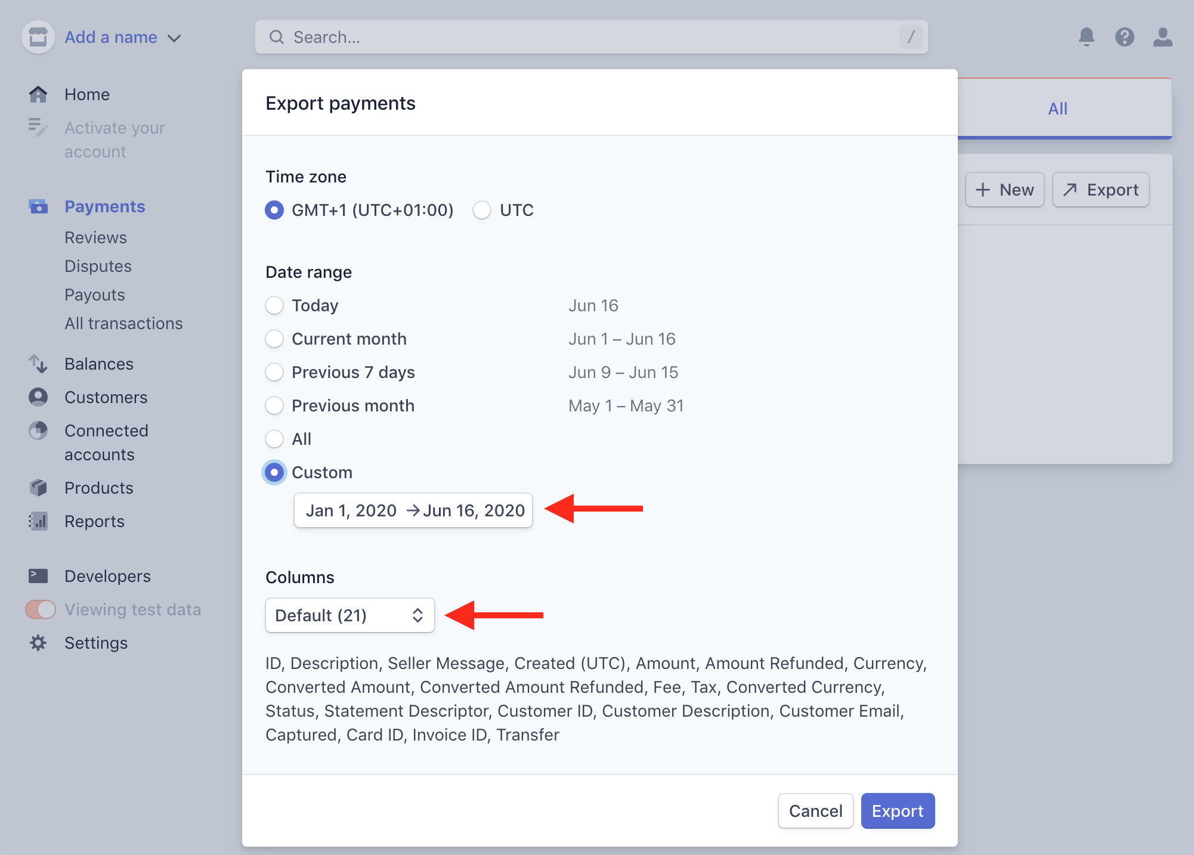Image resolution: width=1194 pixels, height=855 pixels.
Task: Click the notifications bell icon
Action: pos(1086,37)
